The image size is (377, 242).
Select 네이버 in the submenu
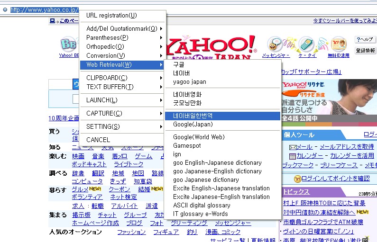pyautogui.click(x=222, y=73)
